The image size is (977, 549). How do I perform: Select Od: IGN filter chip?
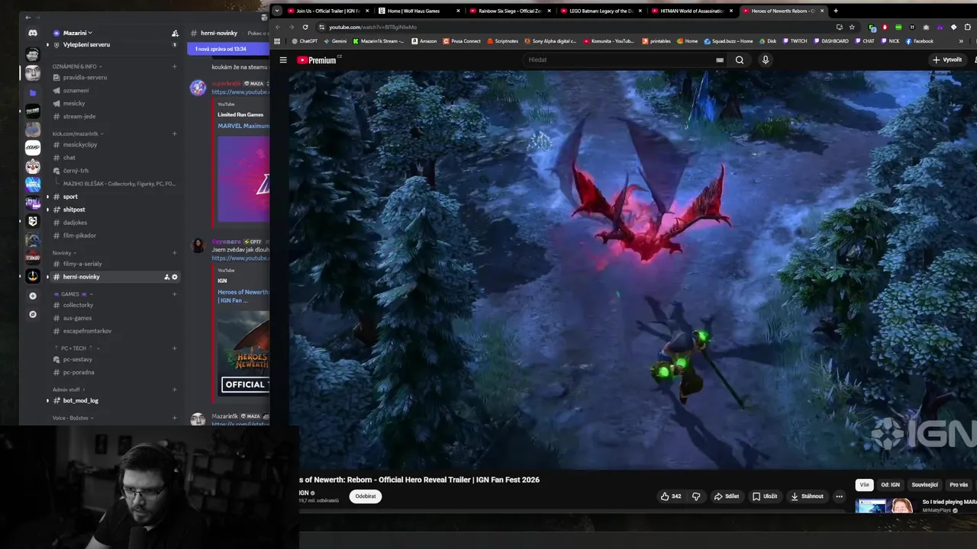point(890,485)
